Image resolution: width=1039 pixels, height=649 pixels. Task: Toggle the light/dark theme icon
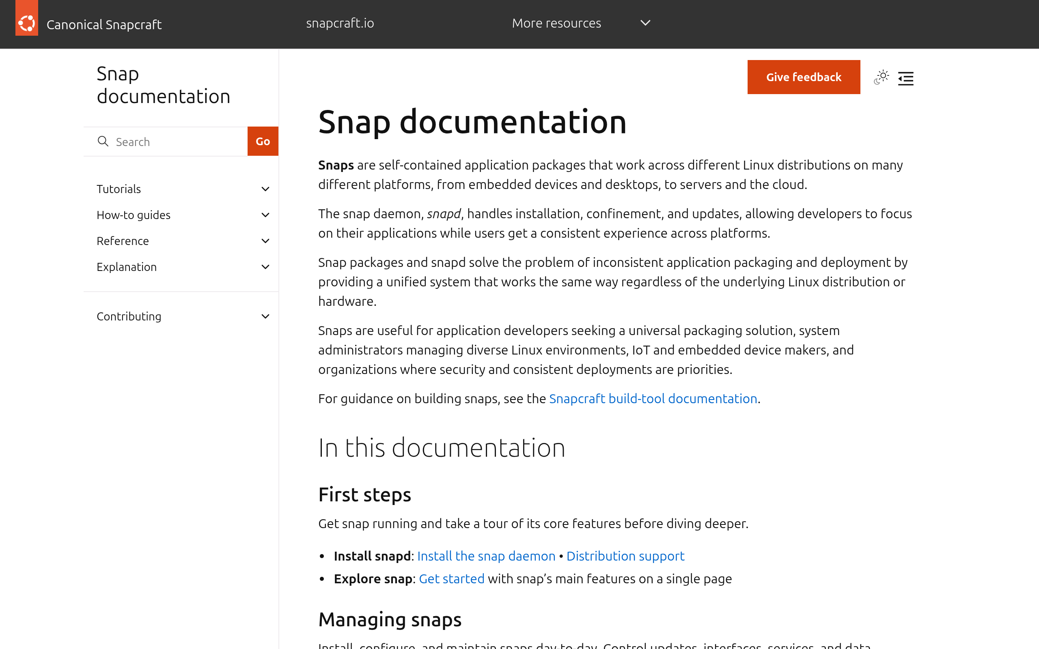881,78
